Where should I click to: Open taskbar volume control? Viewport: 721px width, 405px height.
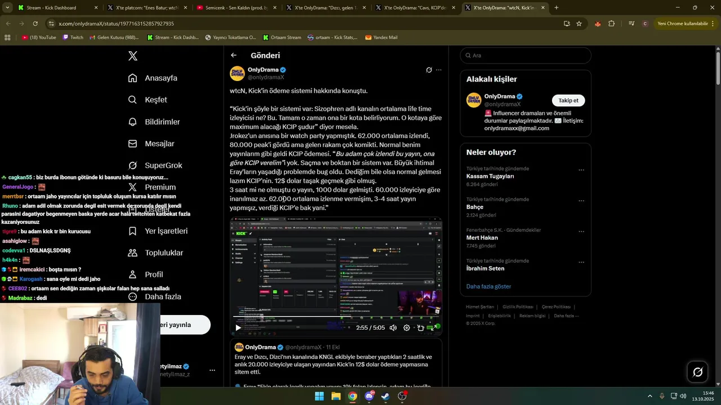click(x=683, y=396)
